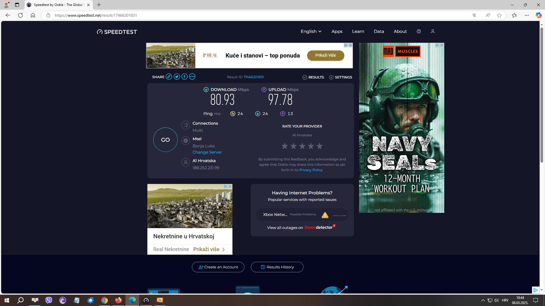545x306 pixels.
Task: Copy result link via share link icon
Action: pos(169,76)
